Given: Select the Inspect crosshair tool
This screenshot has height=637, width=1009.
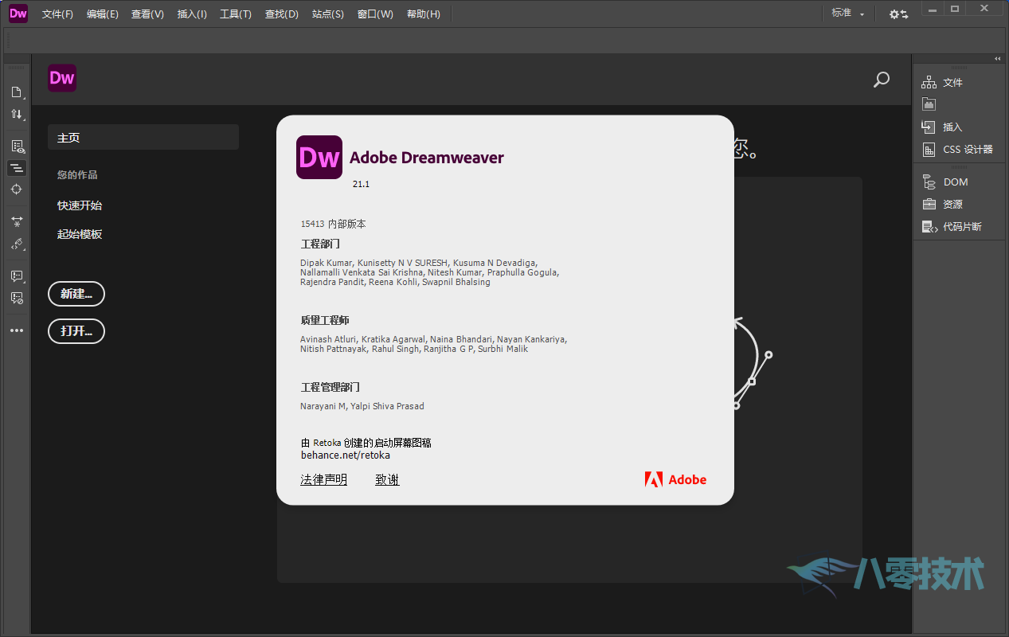Looking at the screenshot, I should coord(17,190).
